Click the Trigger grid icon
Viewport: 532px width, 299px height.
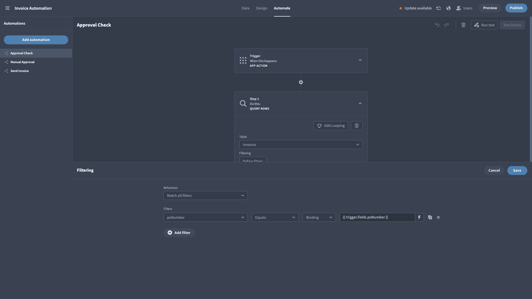243,61
